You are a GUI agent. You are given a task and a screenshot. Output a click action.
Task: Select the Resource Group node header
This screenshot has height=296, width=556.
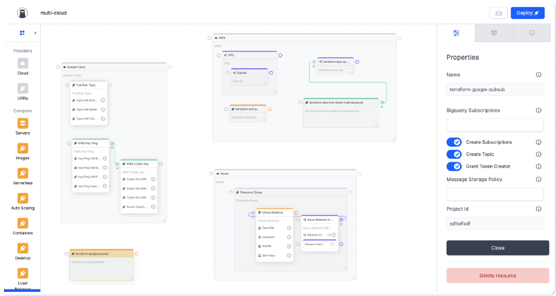(x=290, y=192)
